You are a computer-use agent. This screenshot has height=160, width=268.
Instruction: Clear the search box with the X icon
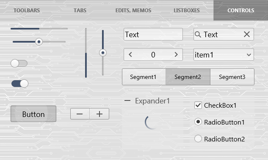[247, 35]
